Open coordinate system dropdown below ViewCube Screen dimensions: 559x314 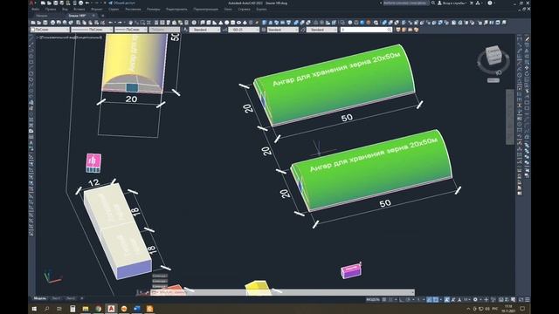click(493, 80)
